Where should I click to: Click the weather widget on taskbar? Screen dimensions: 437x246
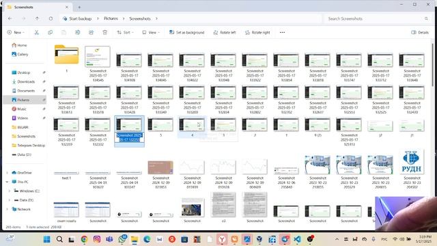pyautogui.click(x=10, y=238)
